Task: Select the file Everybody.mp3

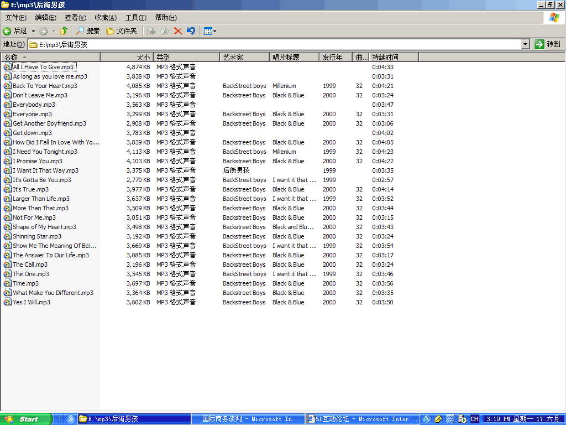Action: (34, 105)
